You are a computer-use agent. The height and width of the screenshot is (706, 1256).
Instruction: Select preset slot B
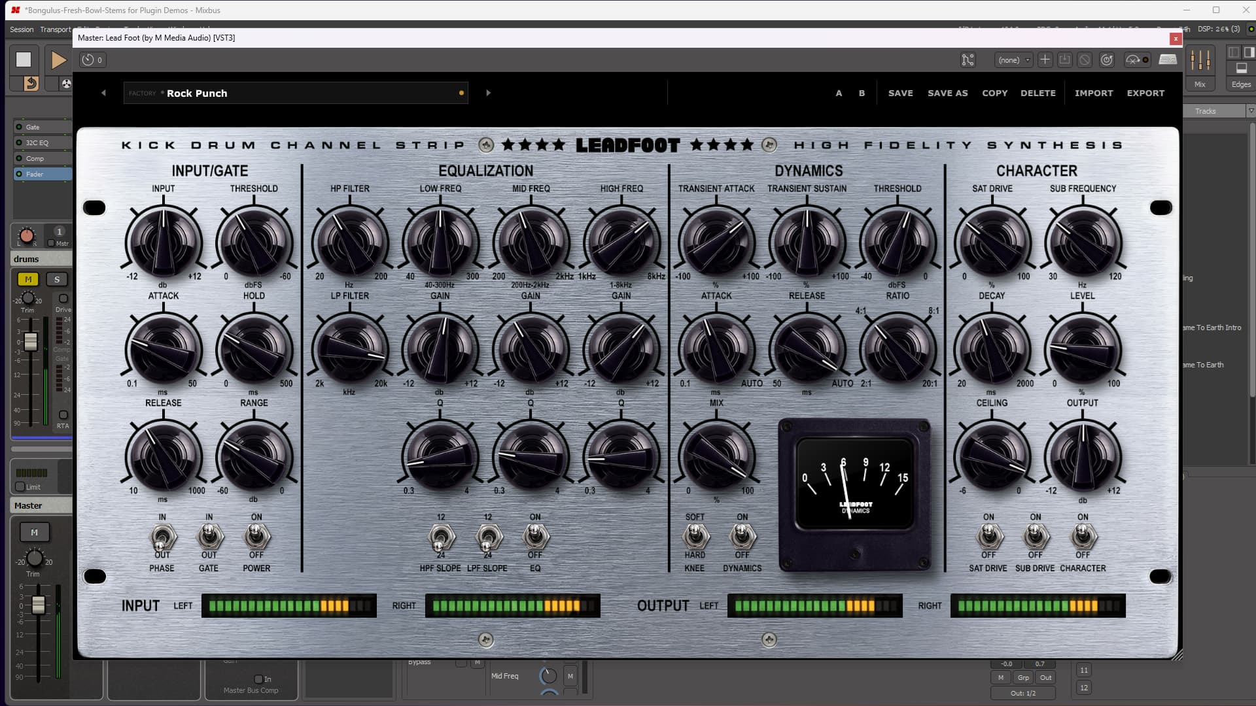tap(862, 93)
